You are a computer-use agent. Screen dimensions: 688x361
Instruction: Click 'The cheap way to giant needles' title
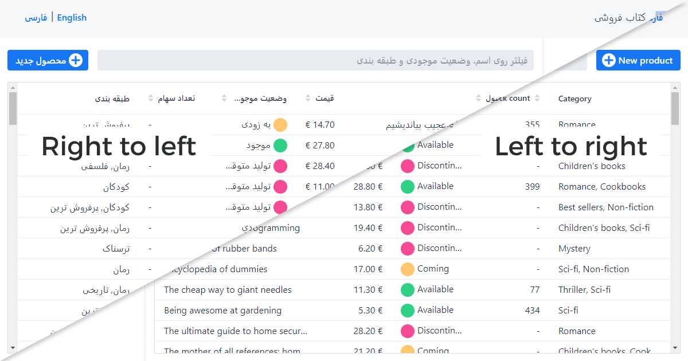pos(228,290)
